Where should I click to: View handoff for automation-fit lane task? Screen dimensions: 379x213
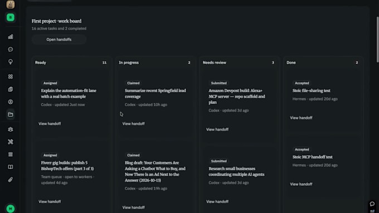(50, 123)
